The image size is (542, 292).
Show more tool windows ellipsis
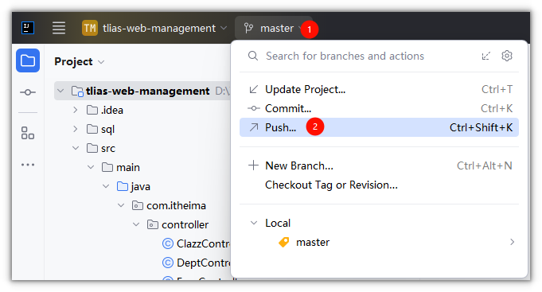click(28, 165)
